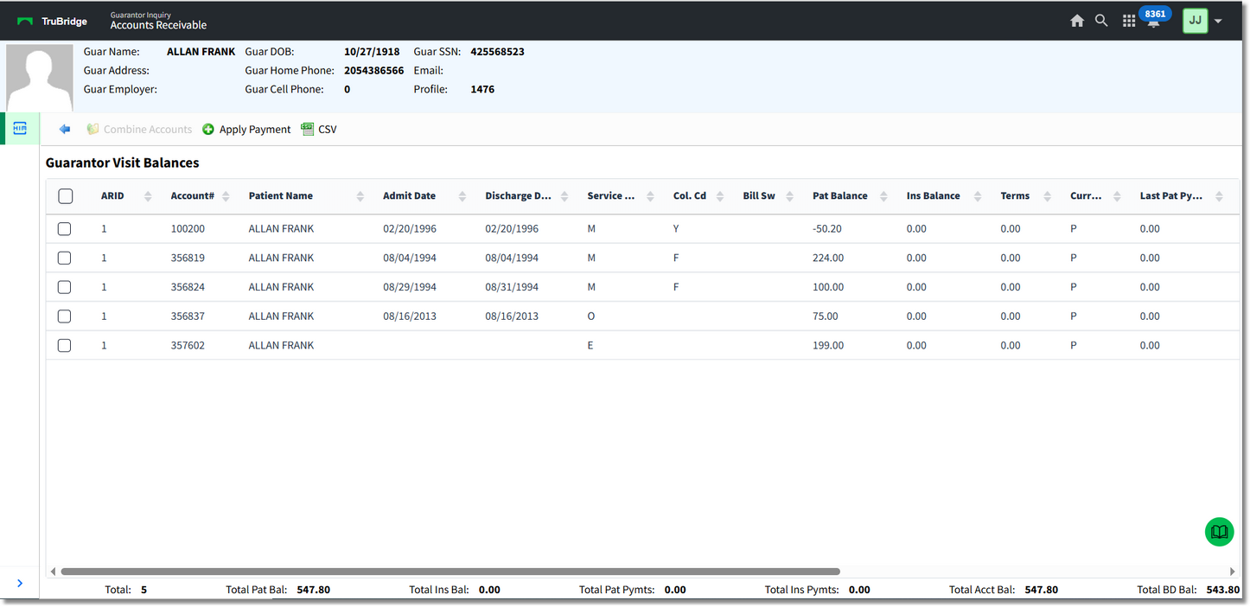This screenshot has height=607, width=1250.
Task: Click the -50.20 patient balance cell
Action: click(827, 229)
